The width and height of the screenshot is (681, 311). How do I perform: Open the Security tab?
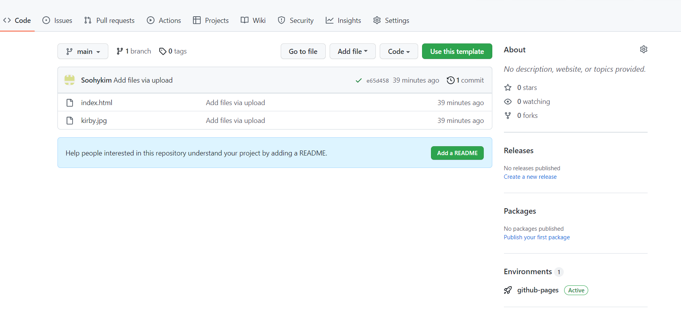point(295,21)
